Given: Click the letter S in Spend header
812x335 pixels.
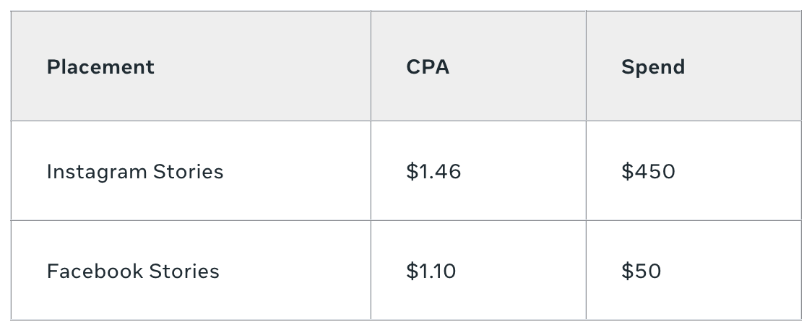Looking at the screenshot, I should [628, 67].
